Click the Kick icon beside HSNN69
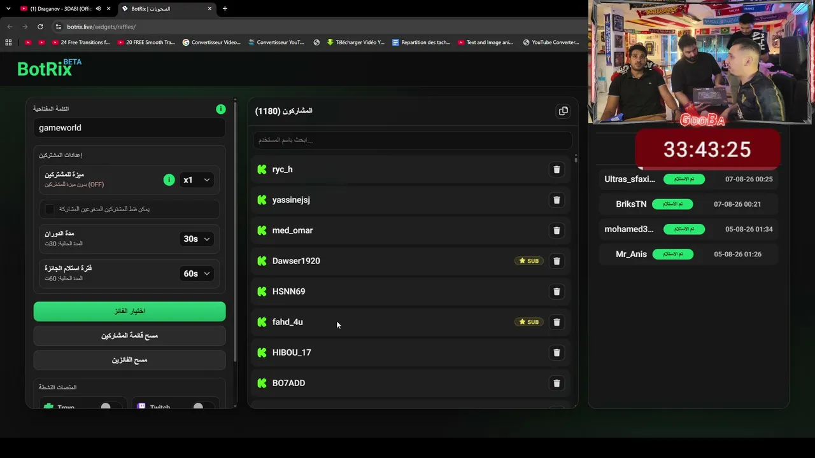The width and height of the screenshot is (815, 458). click(262, 291)
